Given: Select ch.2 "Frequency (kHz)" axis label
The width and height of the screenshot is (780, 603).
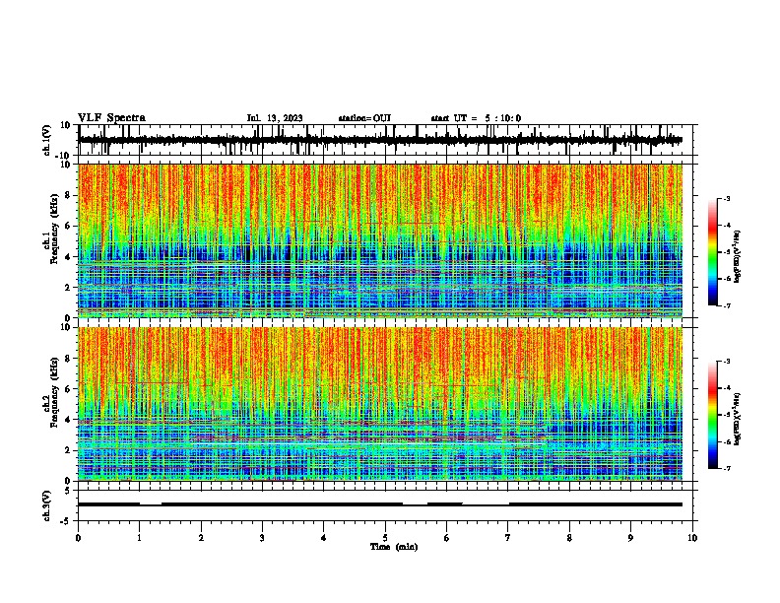Looking at the screenshot, I should click(x=54, y=392).
